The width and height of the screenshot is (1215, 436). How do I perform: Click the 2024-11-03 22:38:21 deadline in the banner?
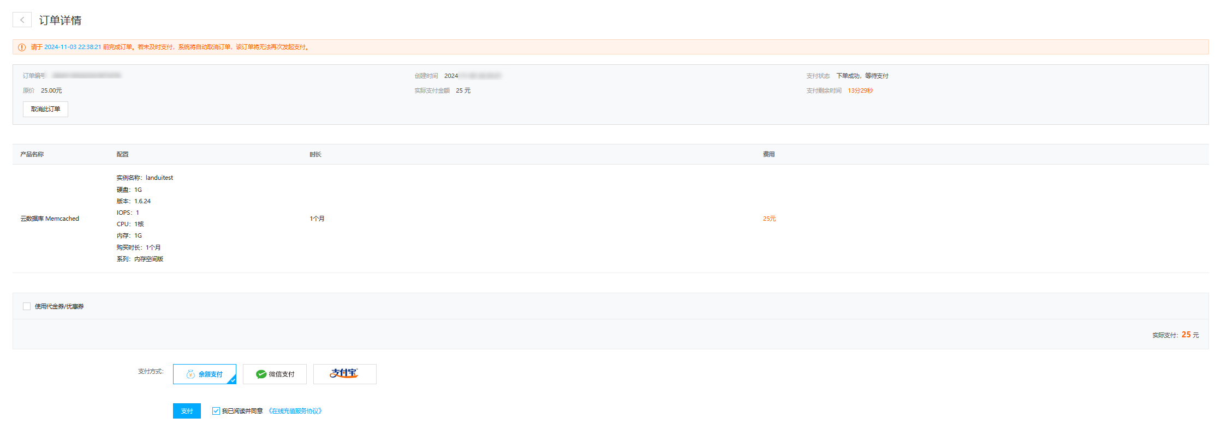(73, 47)
